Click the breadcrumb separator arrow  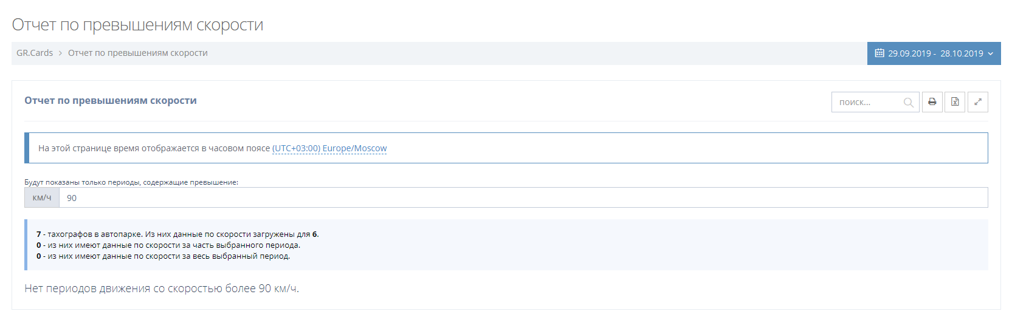click(61, 53)
